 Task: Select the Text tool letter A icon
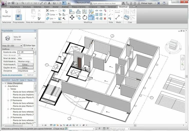[x=49, y=3]
